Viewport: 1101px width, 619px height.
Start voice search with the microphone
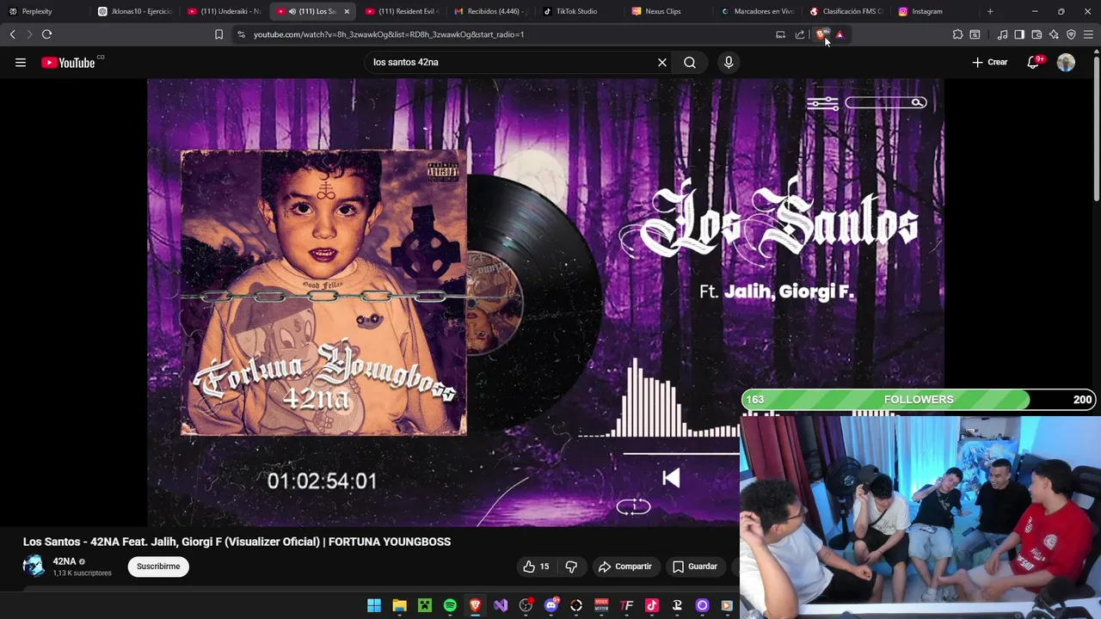729,63
